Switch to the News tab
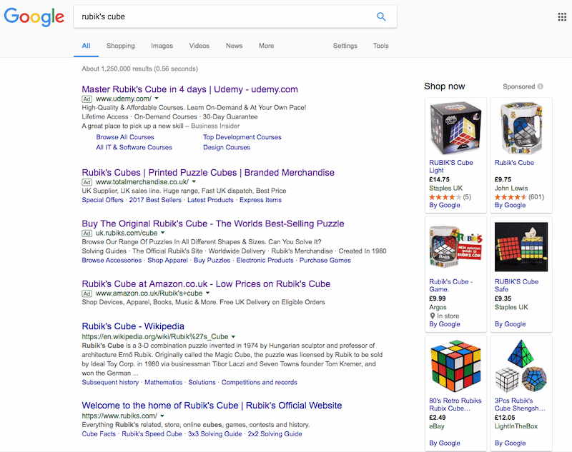The height and width of the screenshot is (452, 572). coord(235,46)
